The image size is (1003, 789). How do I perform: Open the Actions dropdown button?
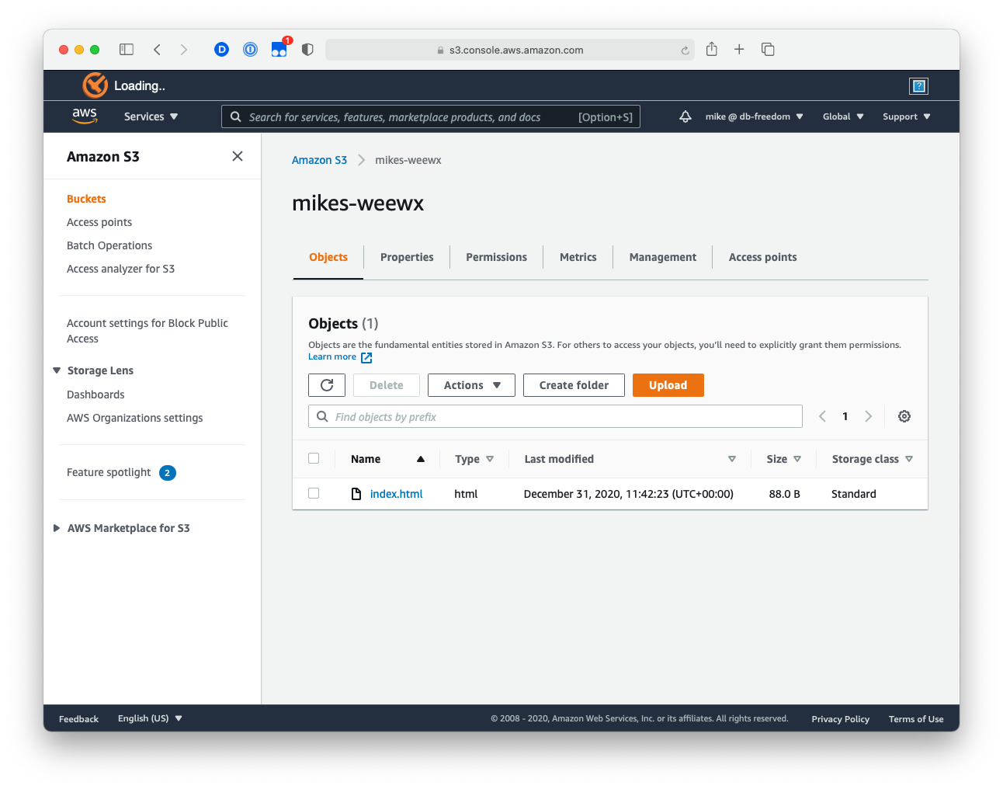[x=471, y=385]
